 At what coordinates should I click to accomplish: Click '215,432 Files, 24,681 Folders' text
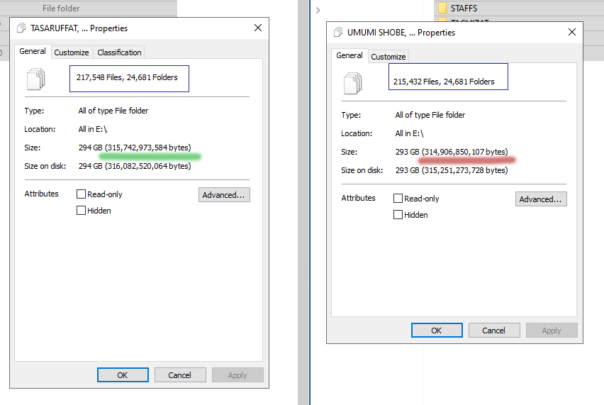tap(444, 82)
